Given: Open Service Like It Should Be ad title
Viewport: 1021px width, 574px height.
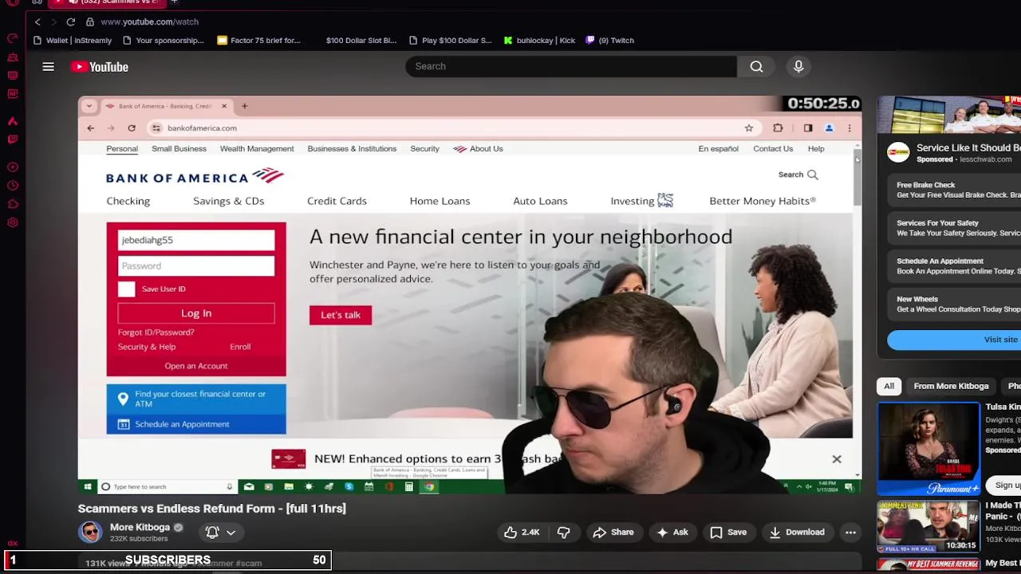Looking at the screenshot, I should click(x=968, y=147).
